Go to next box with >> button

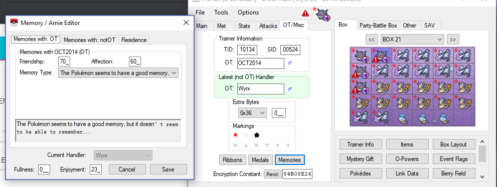point(453,39)
